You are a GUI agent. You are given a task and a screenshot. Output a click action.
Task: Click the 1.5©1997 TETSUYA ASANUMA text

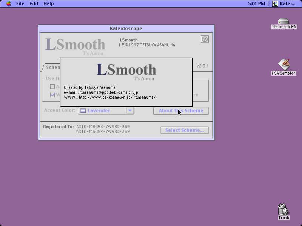tap(147, 45)
